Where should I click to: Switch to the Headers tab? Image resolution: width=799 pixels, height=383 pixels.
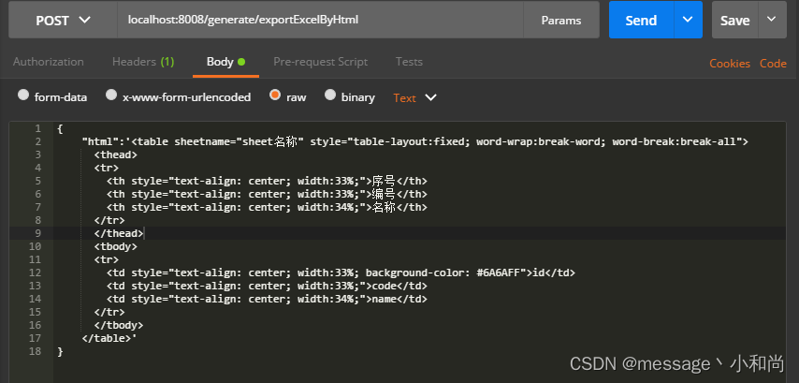tap(143, 62)
